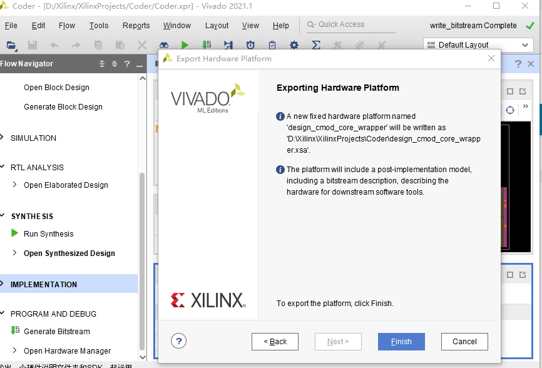Collapse the SYNTHESIS section
Screen dimensions: 542x368
coord(2,216)
